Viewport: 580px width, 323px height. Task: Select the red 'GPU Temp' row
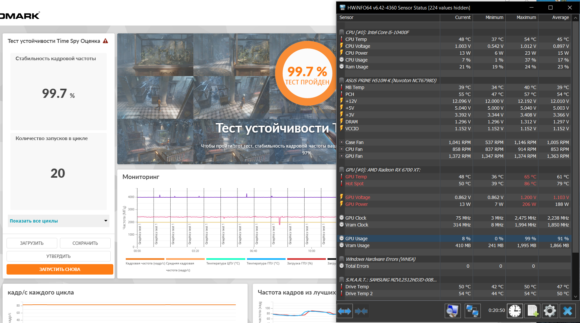pos(454,177)
